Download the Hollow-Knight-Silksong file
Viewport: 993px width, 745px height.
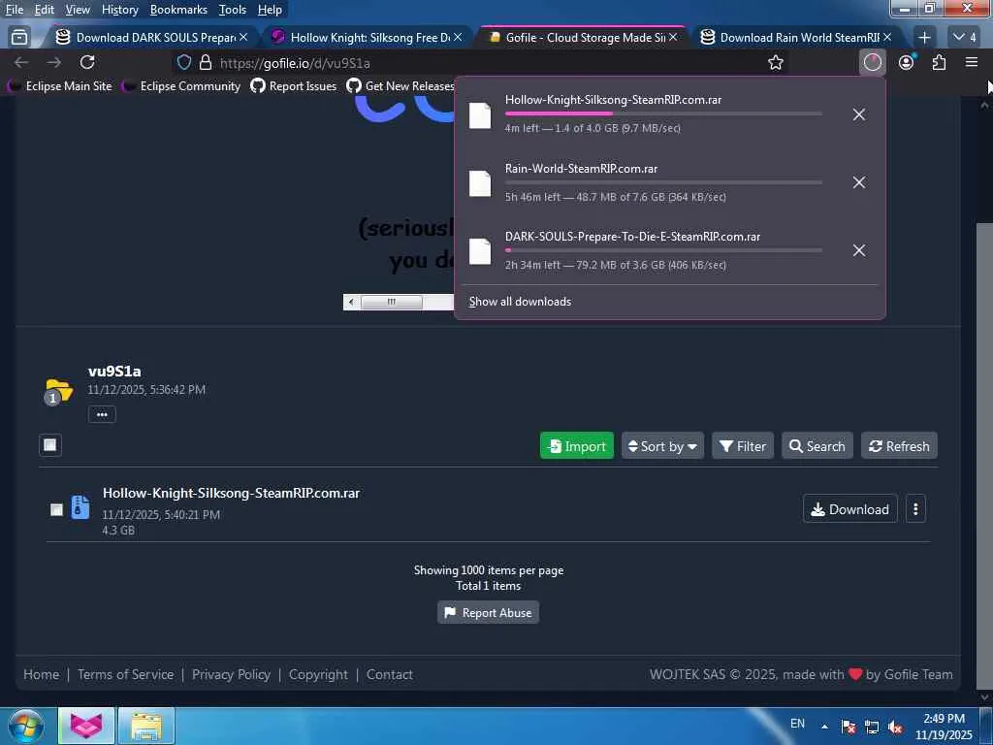[849, 508]
